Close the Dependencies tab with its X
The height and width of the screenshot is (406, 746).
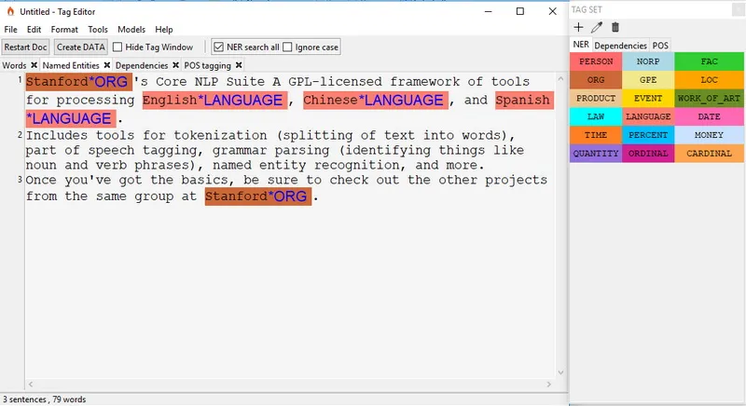point(175,65)
